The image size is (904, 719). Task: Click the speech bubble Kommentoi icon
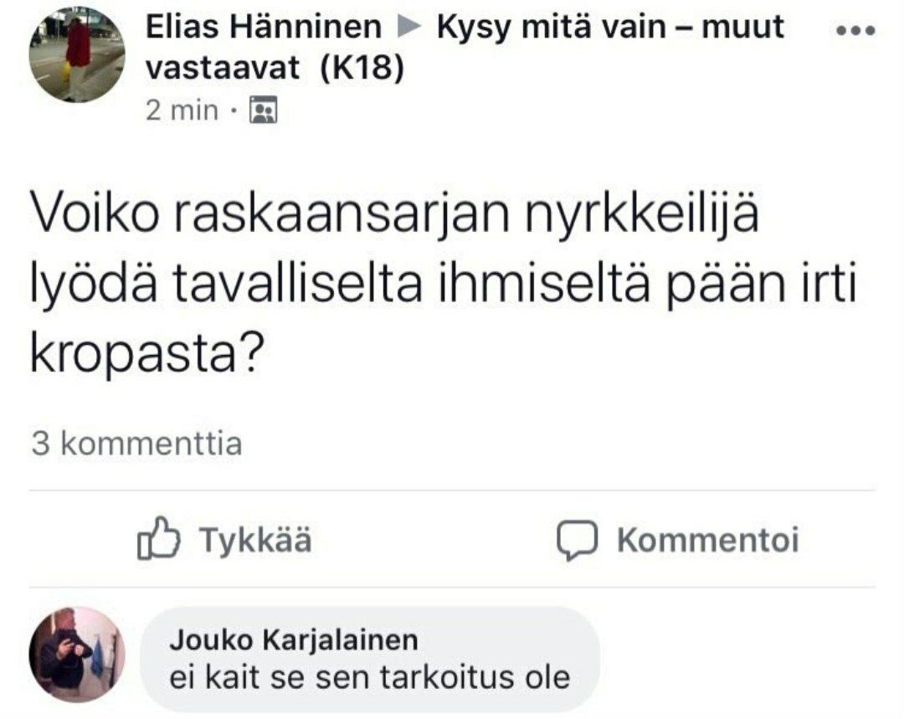coord(577,541)
